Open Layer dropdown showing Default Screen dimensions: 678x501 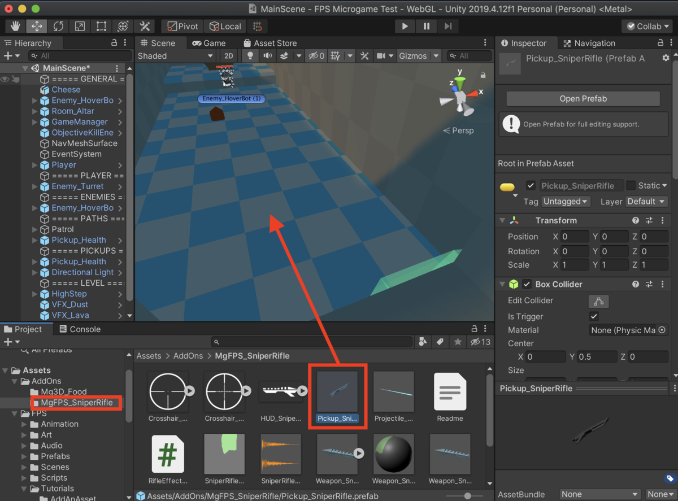(646, 201)
